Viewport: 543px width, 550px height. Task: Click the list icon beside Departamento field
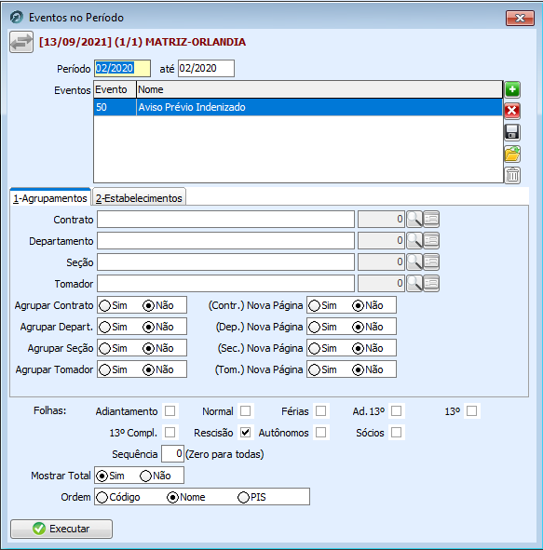click(x=431, y=241)
